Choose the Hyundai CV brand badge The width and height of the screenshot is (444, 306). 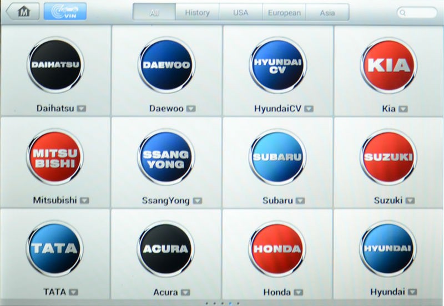coord(277,65)
